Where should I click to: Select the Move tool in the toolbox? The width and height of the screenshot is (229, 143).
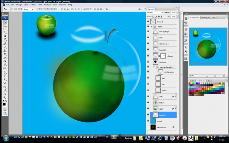click(5, 22)
